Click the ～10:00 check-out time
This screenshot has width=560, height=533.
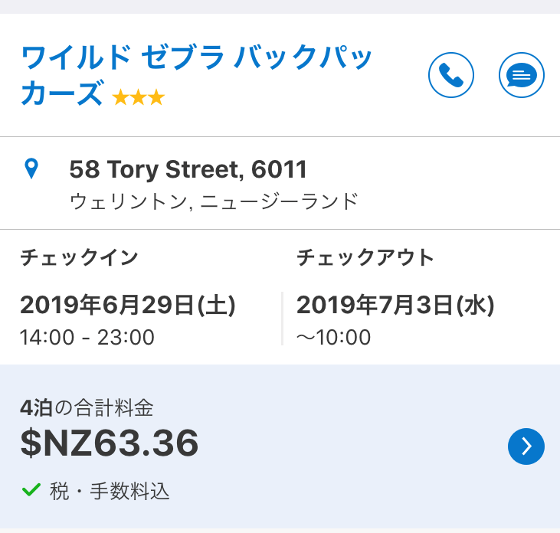click(333, 337)
